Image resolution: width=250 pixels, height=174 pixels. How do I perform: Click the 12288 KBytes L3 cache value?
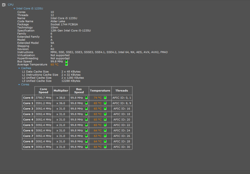[x=71, y=81]
